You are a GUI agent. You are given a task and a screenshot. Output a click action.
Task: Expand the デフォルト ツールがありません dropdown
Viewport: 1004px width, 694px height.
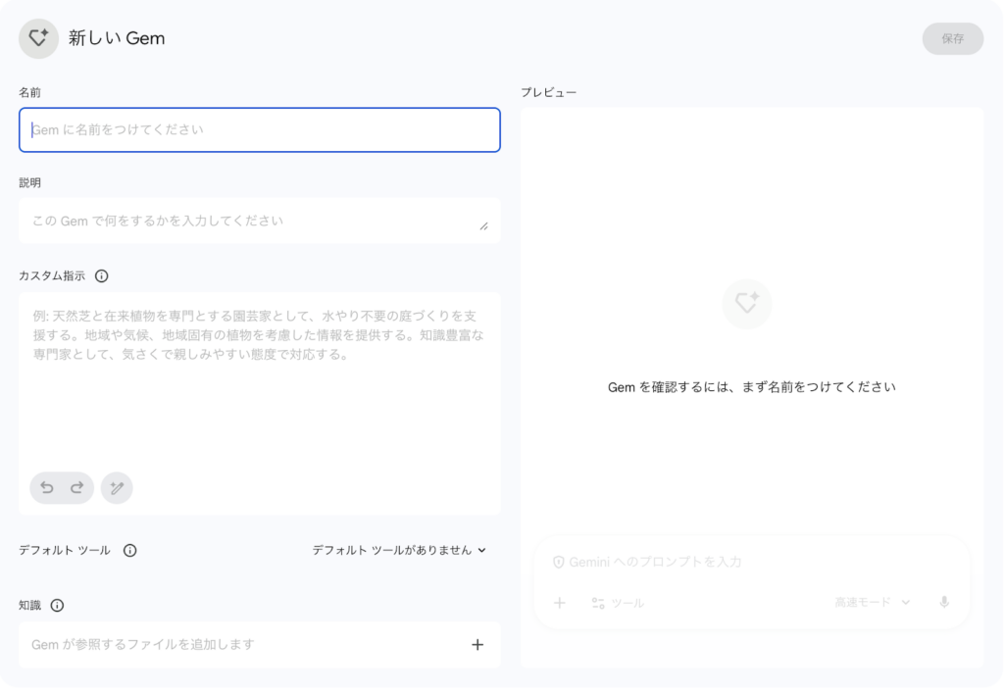click(x=399, y=551)
